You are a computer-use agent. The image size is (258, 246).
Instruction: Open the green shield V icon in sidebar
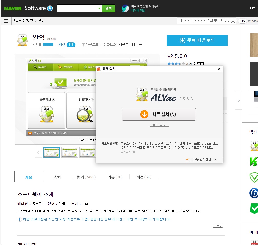click(254, 177)
